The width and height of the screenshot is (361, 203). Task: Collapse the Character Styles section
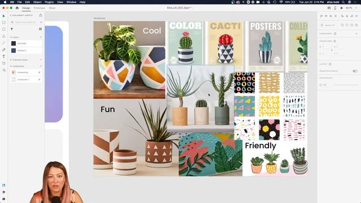tap(11, 60)
